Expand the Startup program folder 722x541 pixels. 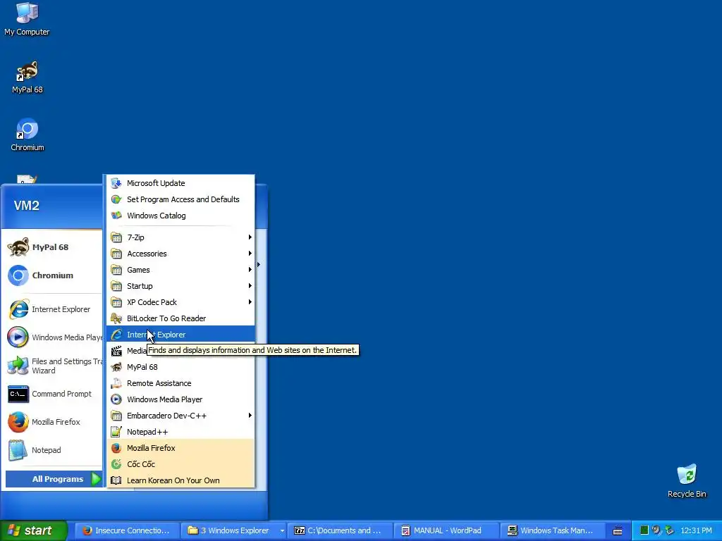(x=180, y=286)
